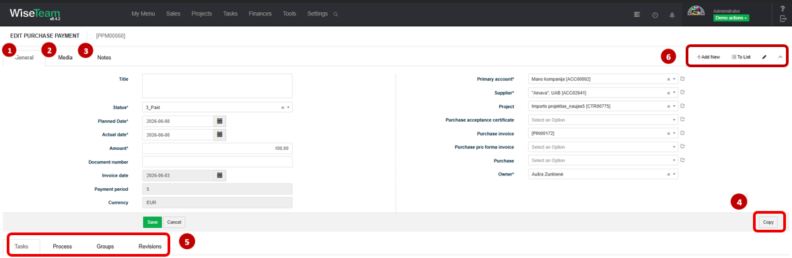Viewport: 792px width, 258px height.
Task: Clear the Status 3_Paid selection
Action: tap(283, 107)
